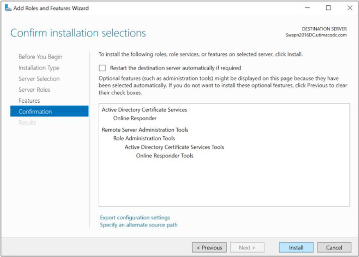This screenshot has height=257, width=359.
Task: Cancel the wizard
Action: (334, 248)
